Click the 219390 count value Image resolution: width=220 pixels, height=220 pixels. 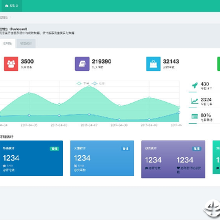tap(101, 61)
